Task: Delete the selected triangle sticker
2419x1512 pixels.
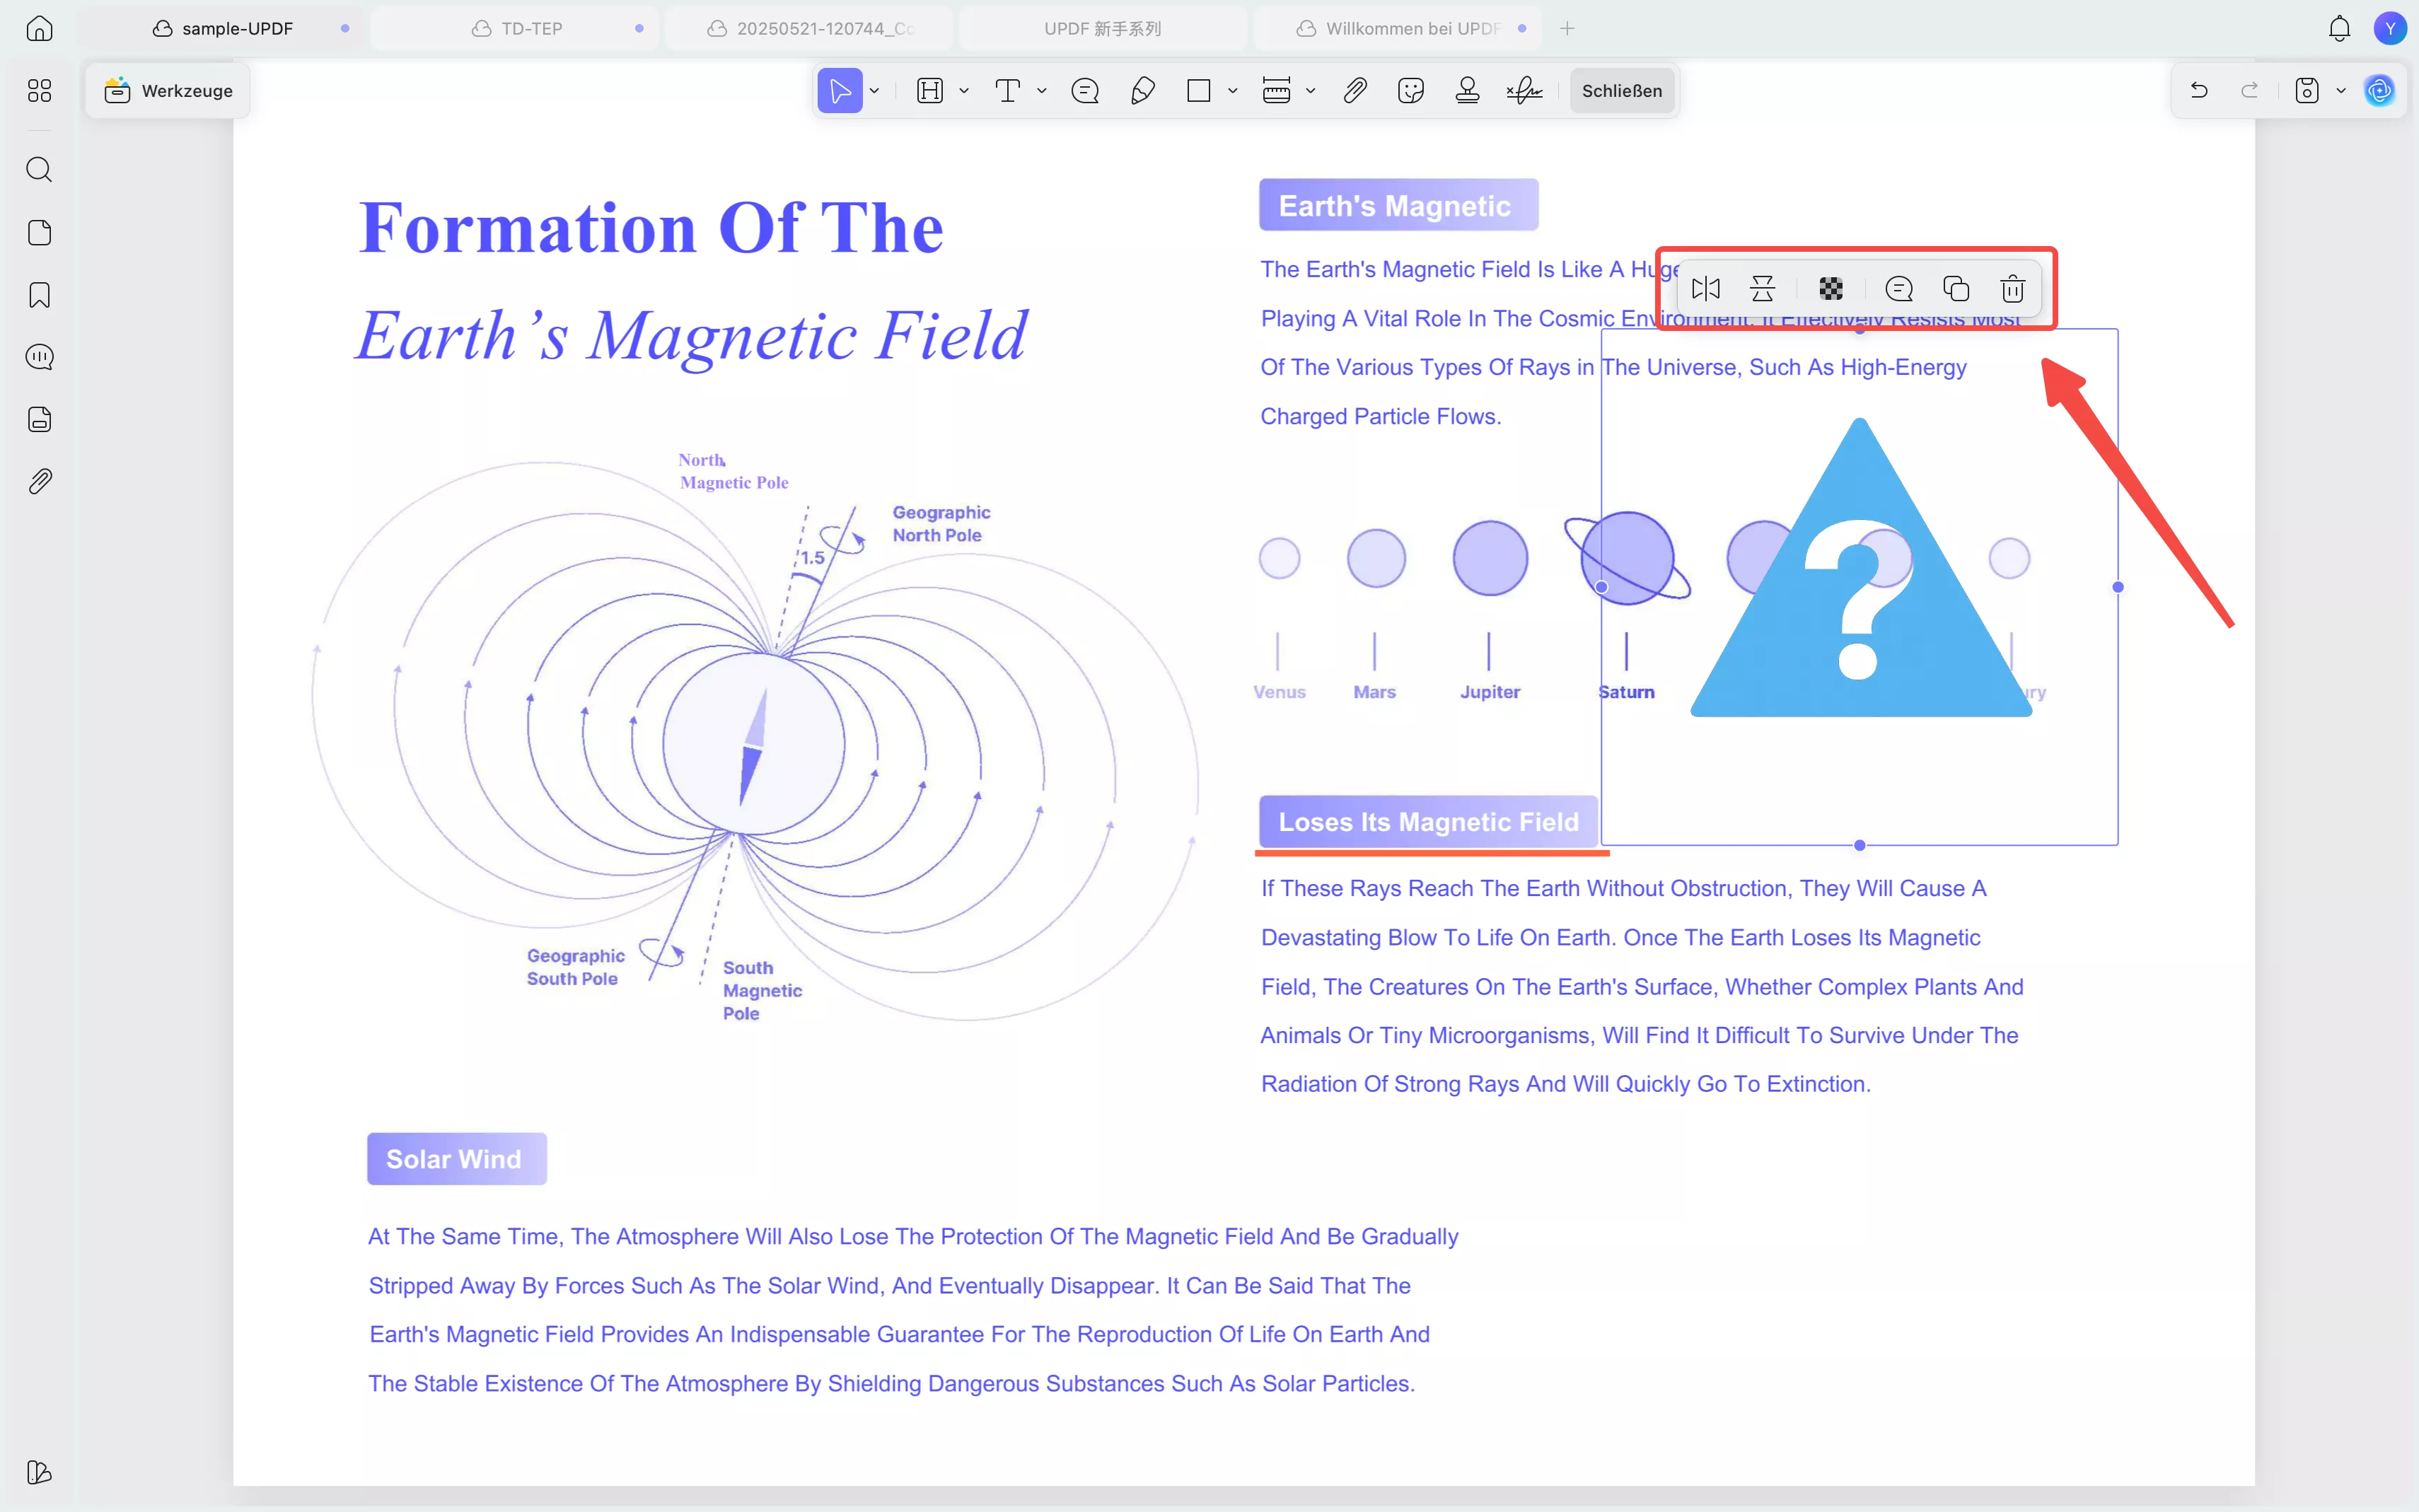Action: point(2012,289)
